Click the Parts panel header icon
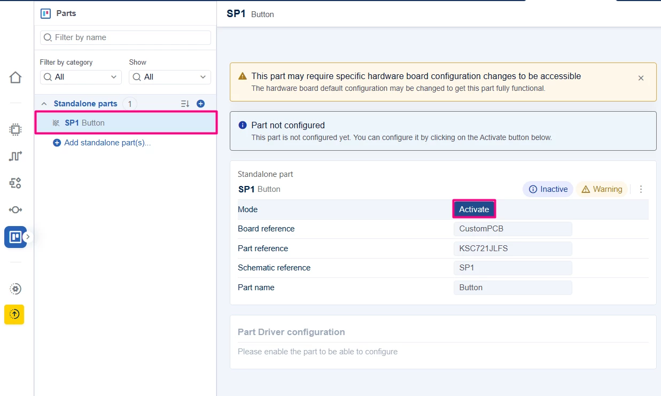This screenshot has height=396, width=661. 45,13
